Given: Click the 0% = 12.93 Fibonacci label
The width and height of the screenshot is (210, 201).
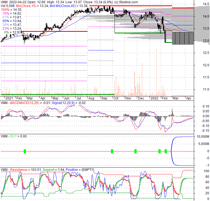Looking at the screenshot, I should 12,32.
